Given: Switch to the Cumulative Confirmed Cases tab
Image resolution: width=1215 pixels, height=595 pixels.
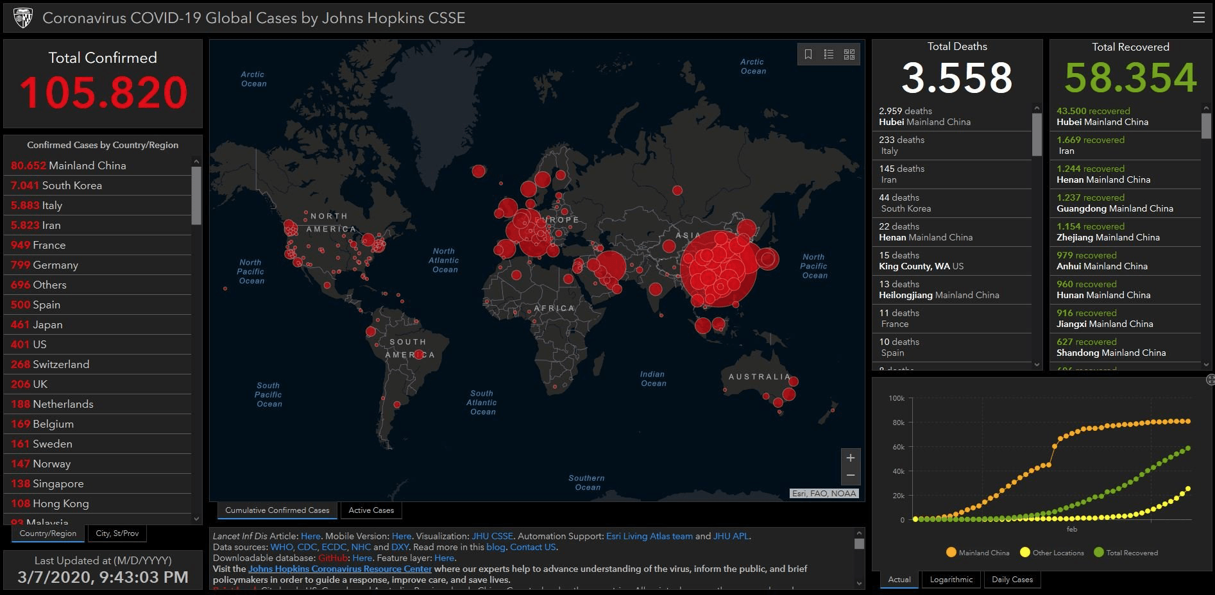Looking at the screenshot, I should pos(277,510).
